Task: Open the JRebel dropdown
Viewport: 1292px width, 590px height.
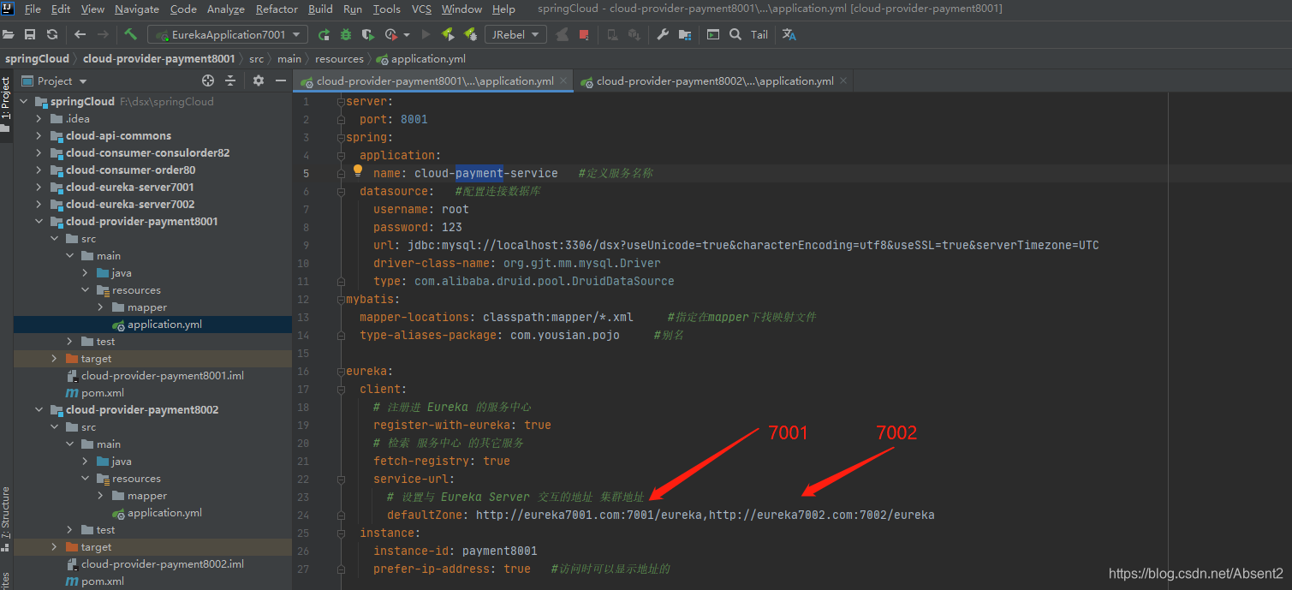Action: [515, 34]
